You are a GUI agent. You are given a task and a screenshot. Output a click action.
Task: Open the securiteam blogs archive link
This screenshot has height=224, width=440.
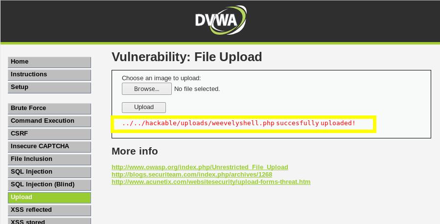192,175
